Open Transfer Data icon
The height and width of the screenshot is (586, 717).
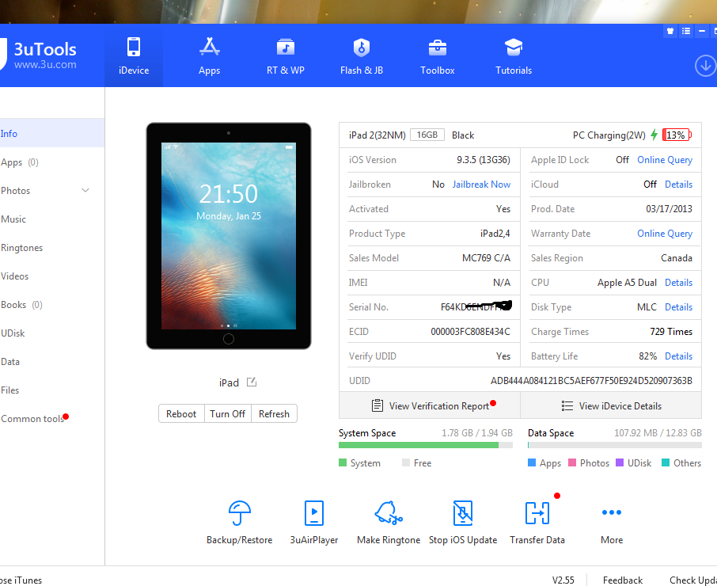coord(537,513)
